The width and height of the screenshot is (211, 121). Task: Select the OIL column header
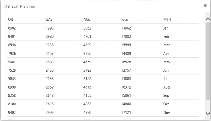[11, 19]
